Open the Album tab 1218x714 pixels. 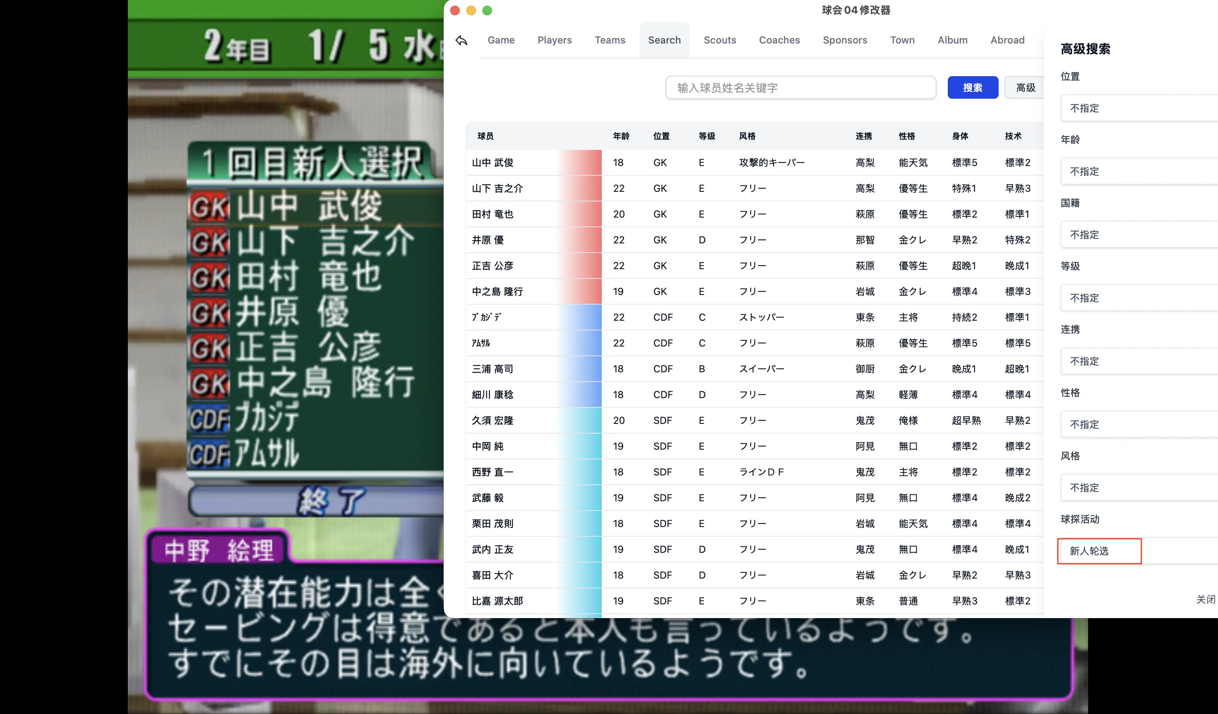[x=952, y=41]
